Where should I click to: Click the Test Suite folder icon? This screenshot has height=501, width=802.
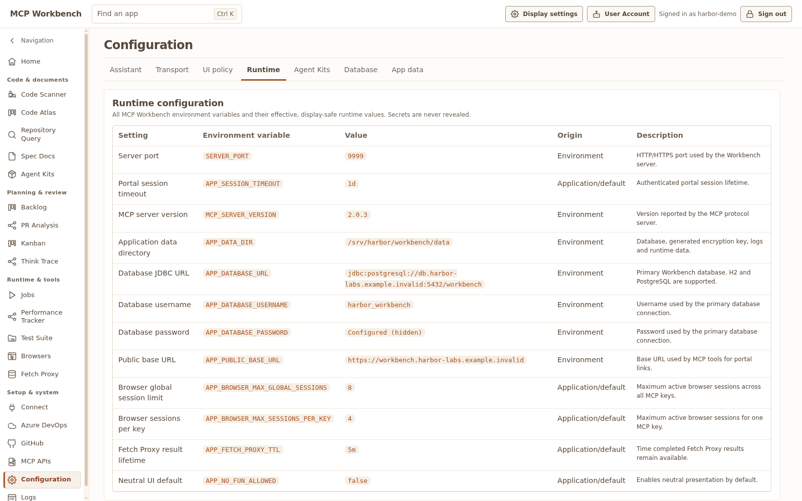[12, 338]
